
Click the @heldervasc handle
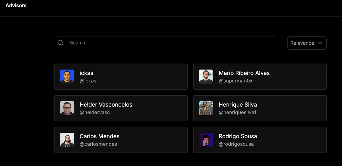[x=95, y=112]
